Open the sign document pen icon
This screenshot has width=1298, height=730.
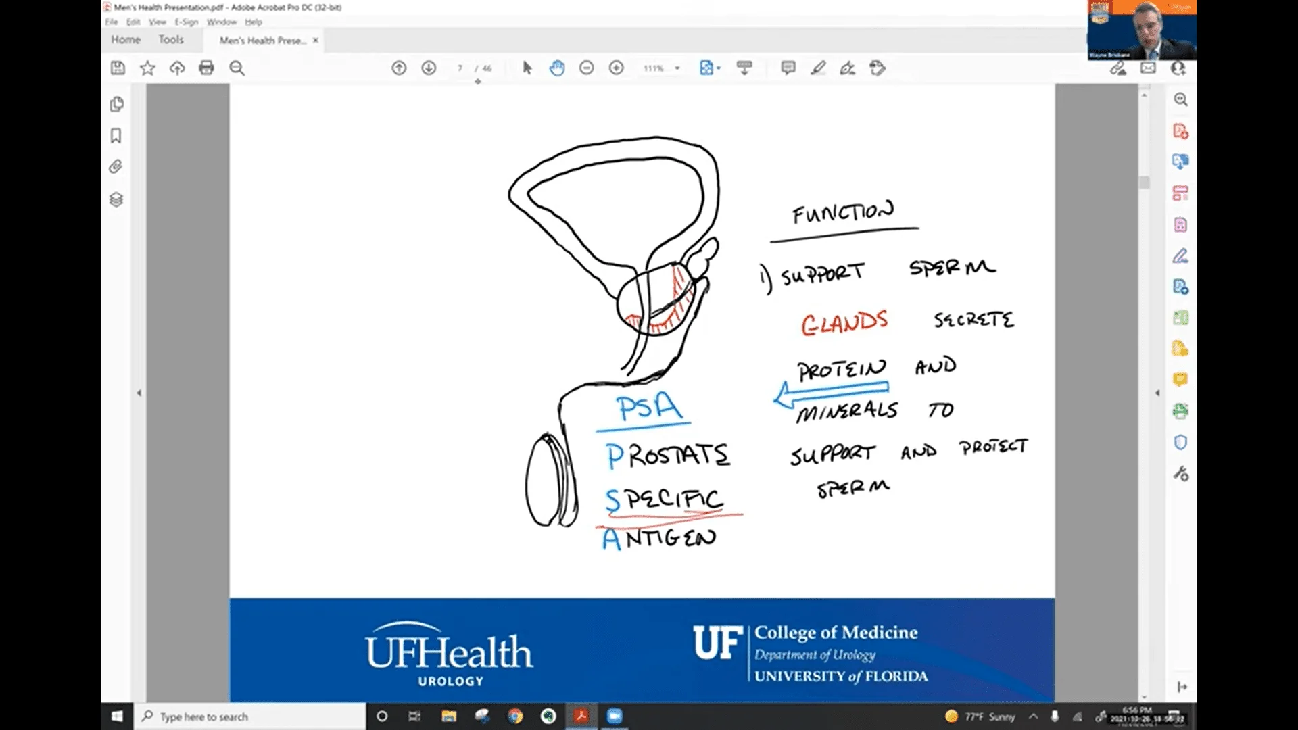pyautogui.click(x=848, y=68)
